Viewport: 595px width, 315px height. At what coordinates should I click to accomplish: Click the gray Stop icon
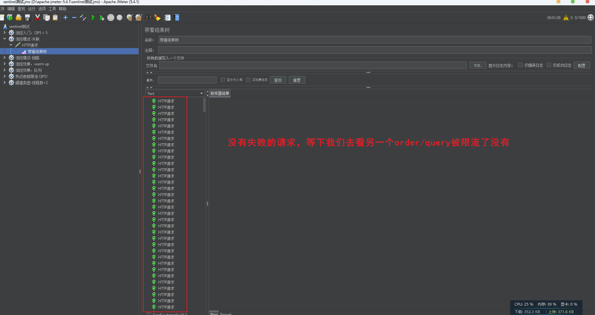[x=111, y=17]
